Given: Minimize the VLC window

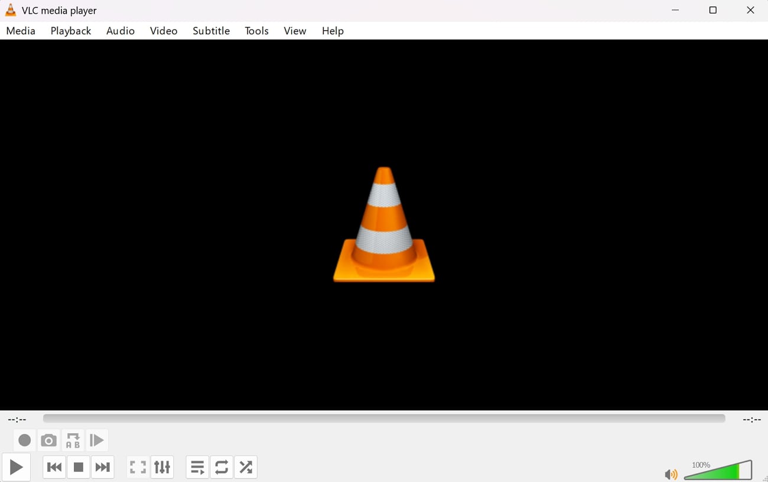Looking at the screenshot, I should [675, 10].
